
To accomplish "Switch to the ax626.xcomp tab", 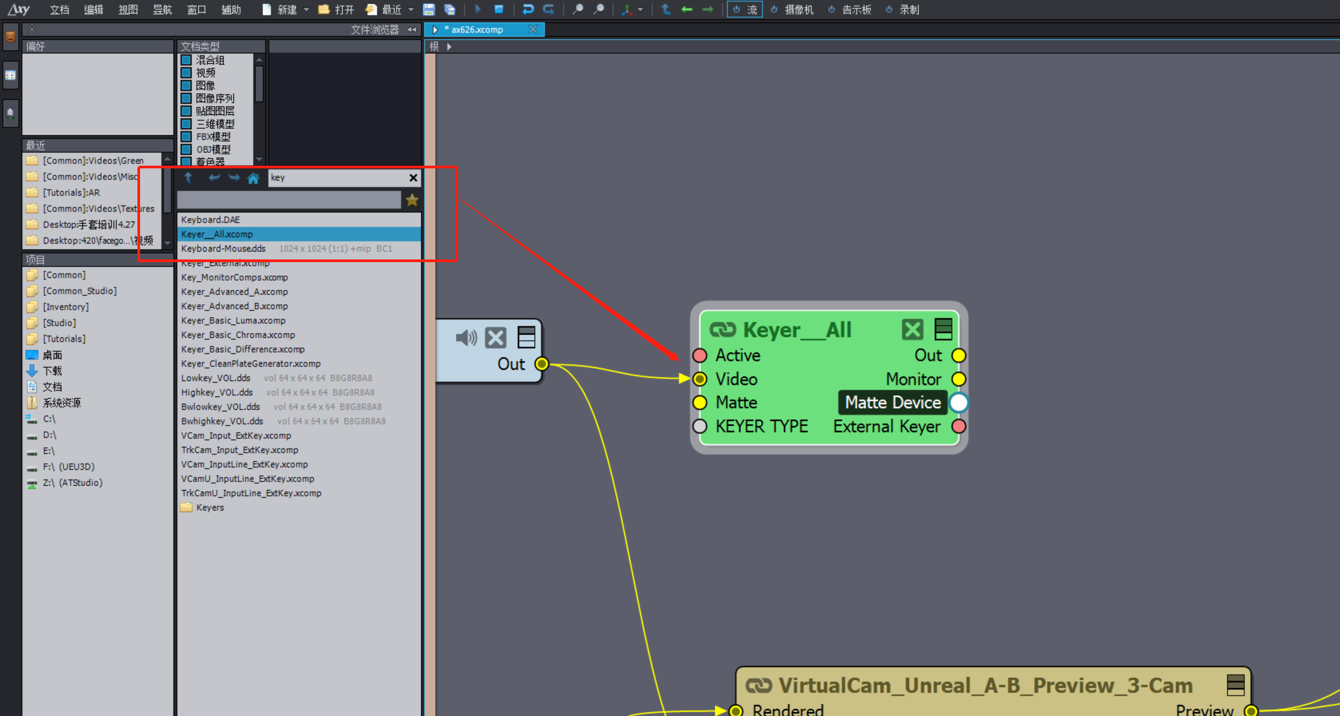I will pos(477,30).
